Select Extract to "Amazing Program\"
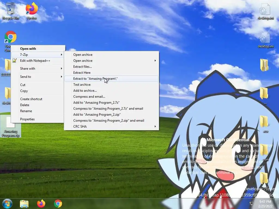This screenshot has width=279, height=209. [x=111, y=79]
